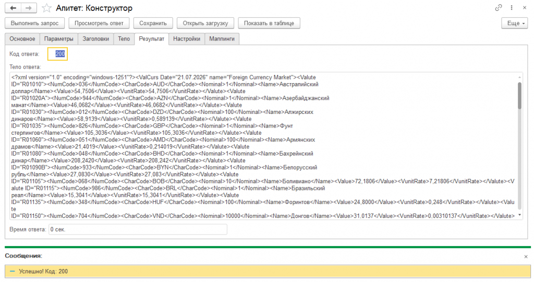Open the Маппинги tab
The image size is (534, 282).
(222, 39)
